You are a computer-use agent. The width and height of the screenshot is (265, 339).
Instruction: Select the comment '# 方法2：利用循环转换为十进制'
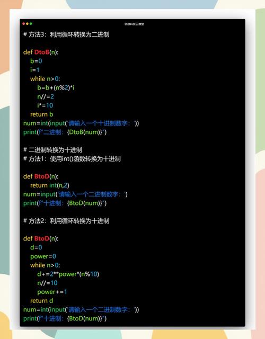coord(66,221)
